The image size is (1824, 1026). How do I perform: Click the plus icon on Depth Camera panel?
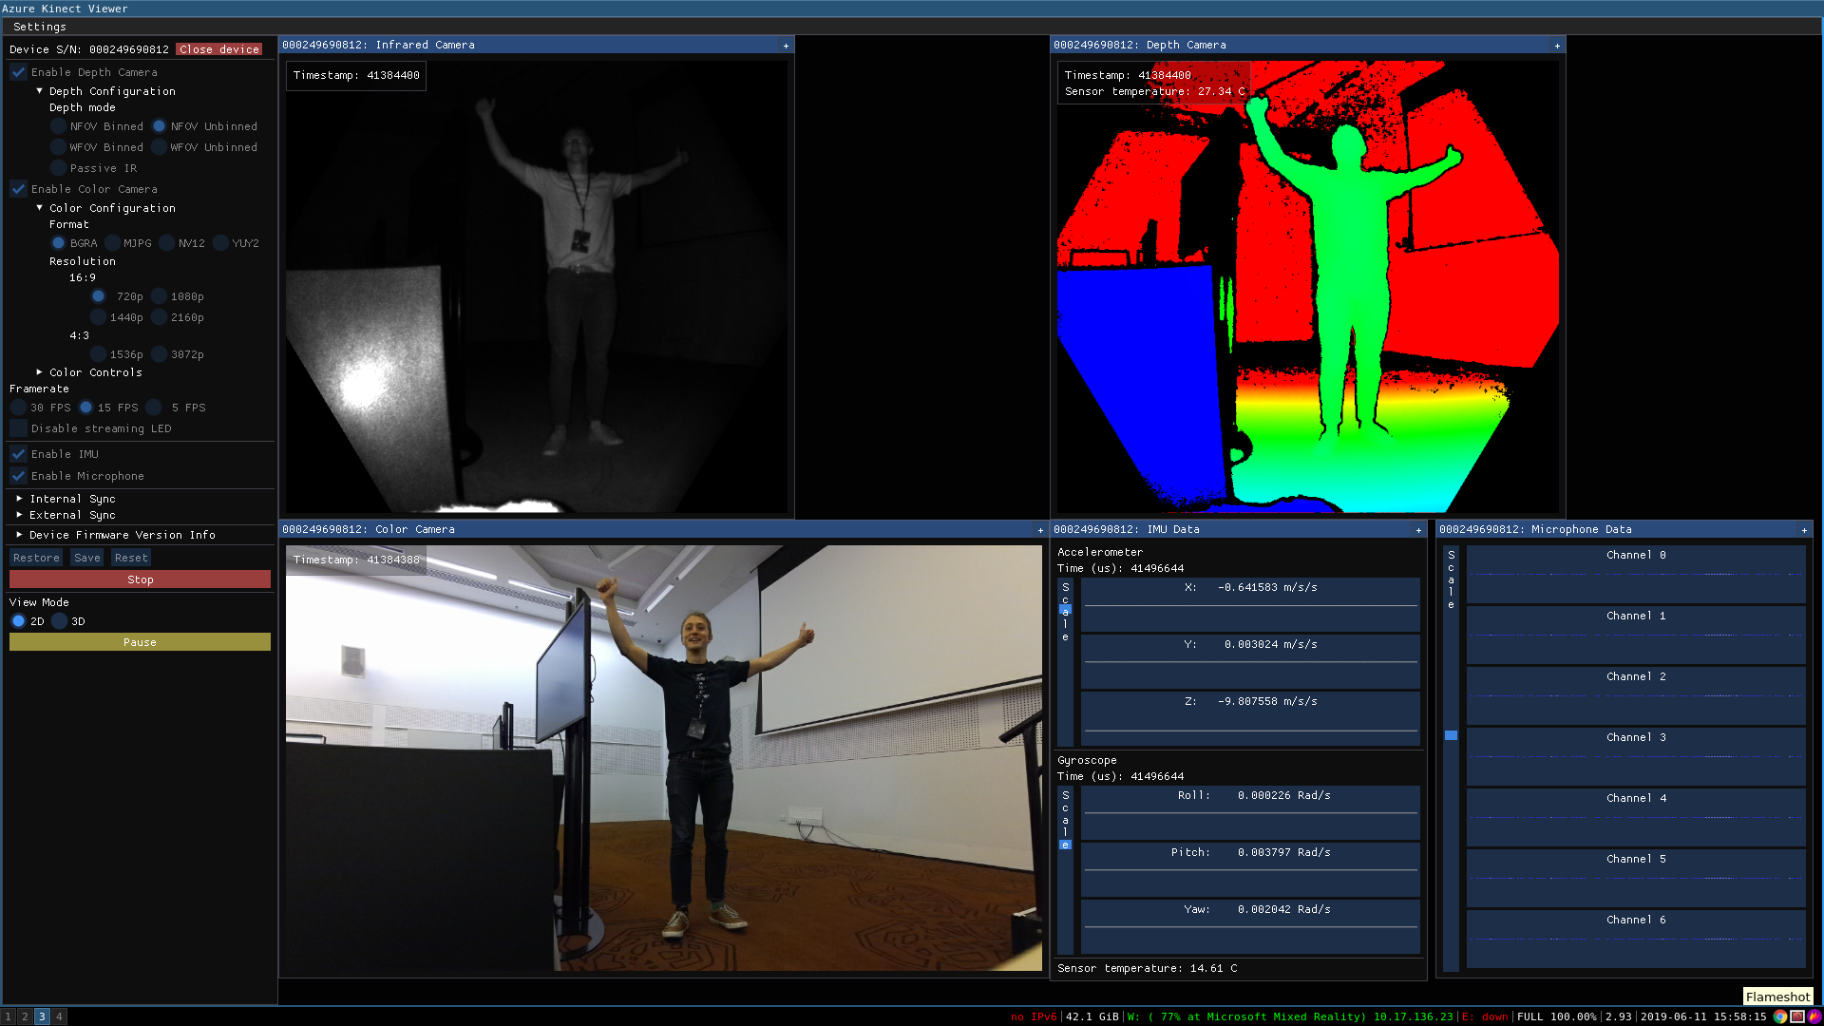1557,46
